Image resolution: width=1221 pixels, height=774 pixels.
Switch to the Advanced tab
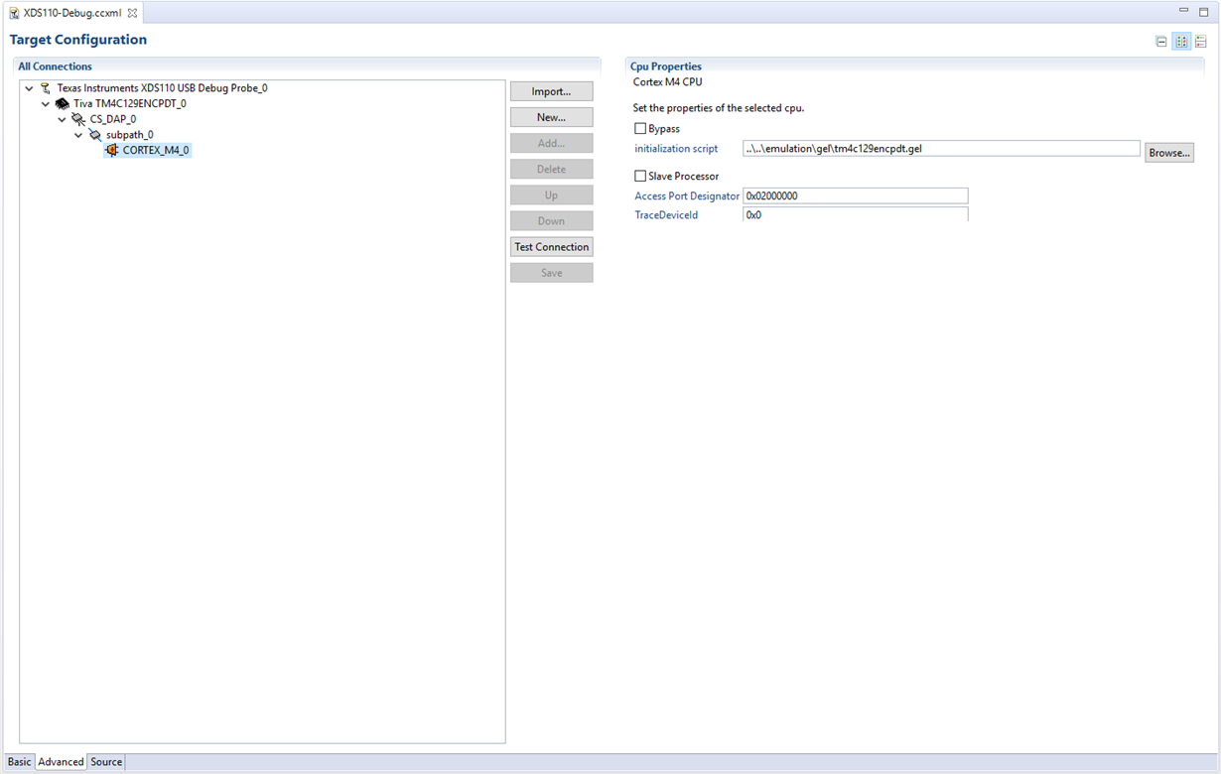pos(61,762)
